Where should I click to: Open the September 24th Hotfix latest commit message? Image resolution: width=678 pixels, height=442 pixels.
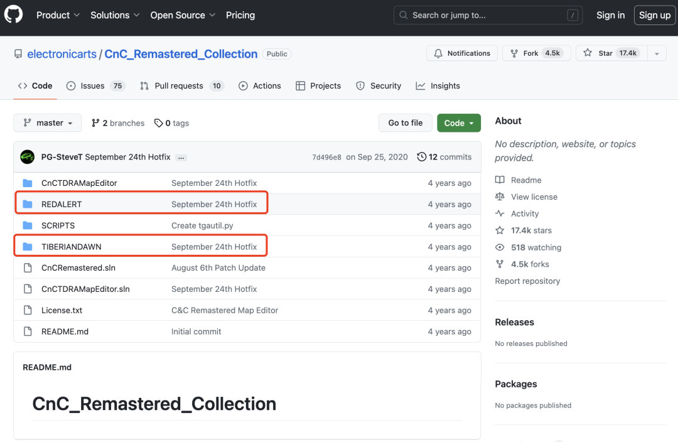pyautogui.click(x=127, y=157)
